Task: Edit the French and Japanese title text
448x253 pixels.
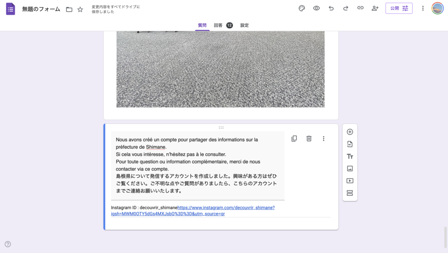Action: [x=198, y=165]
